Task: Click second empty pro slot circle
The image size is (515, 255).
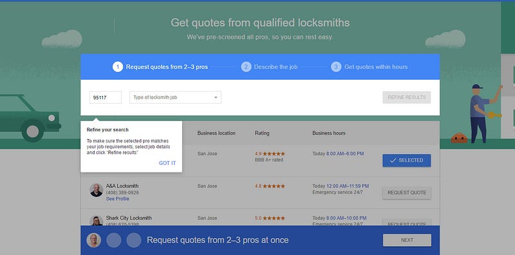Action: click(x=114, y=240)
